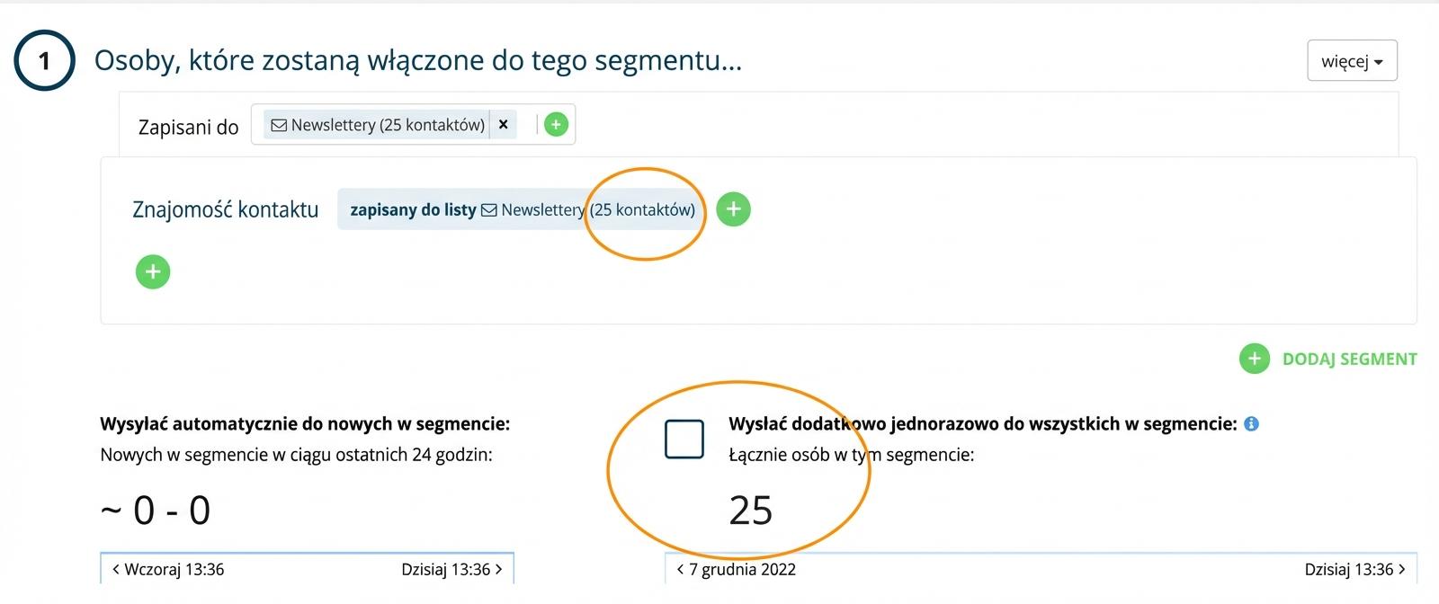Image resolution: width=1439 pixels, height=604 pixels.
Task: Click green plus inside the Zapisani do field
Action: coord(556,125)
